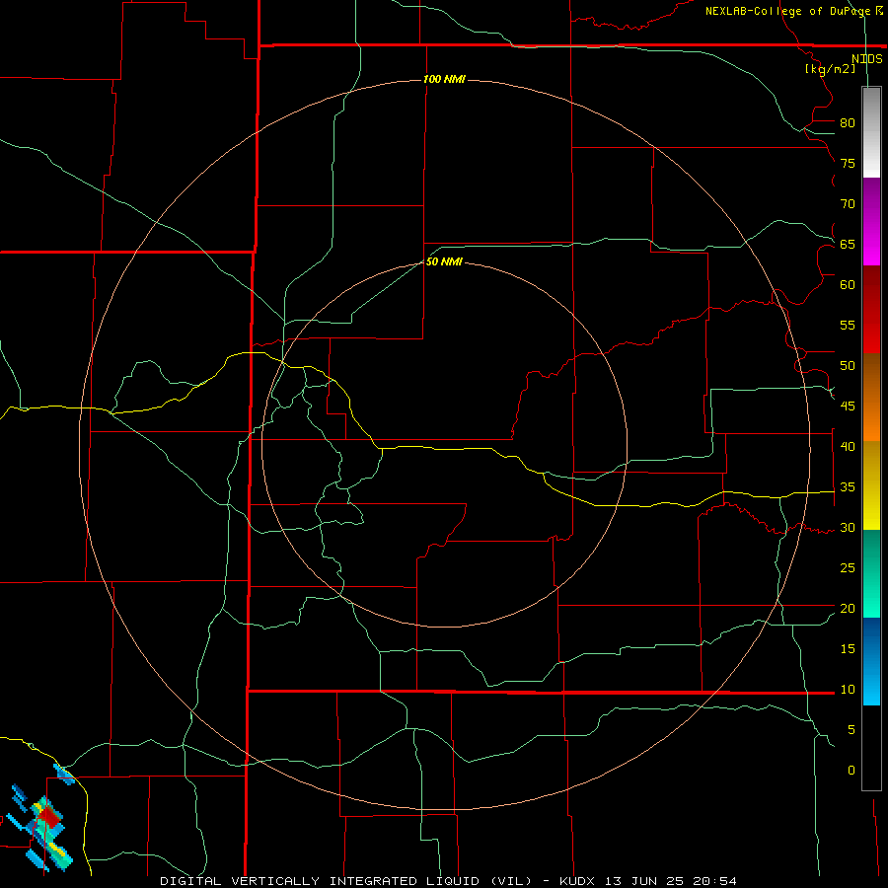
Task: Click the DIGITAL VERTICALLY INTEGRATED LIQUID (VIL) title
Action: point(346,881)
